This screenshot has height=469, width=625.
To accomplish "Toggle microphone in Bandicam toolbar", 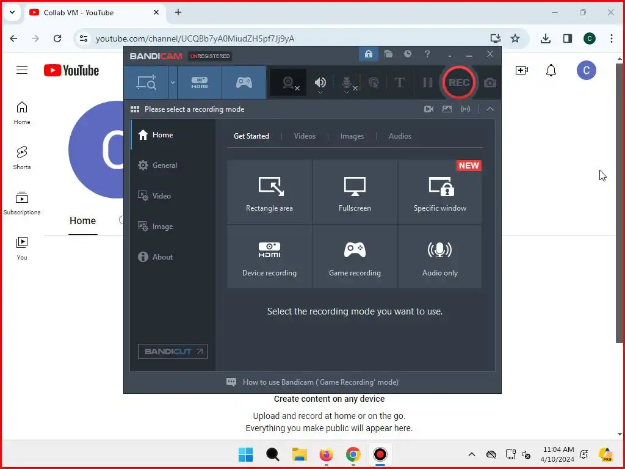I will point(347,82).
